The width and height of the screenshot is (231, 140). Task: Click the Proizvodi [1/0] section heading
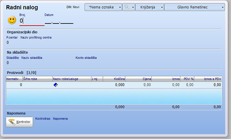22,73
